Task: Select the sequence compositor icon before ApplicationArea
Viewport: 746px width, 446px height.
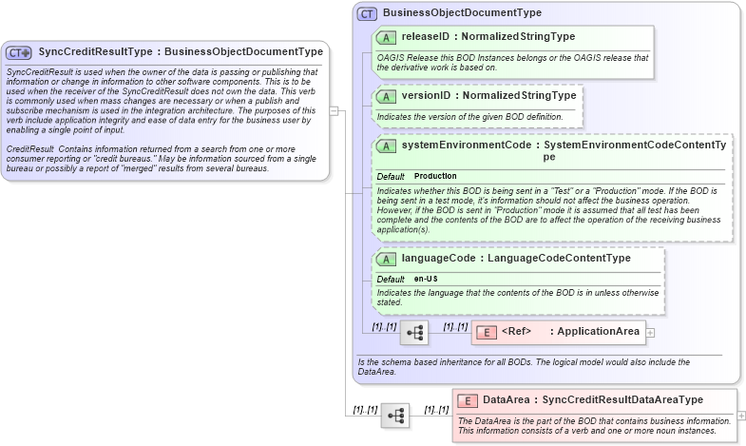Action: click(414, 332)
